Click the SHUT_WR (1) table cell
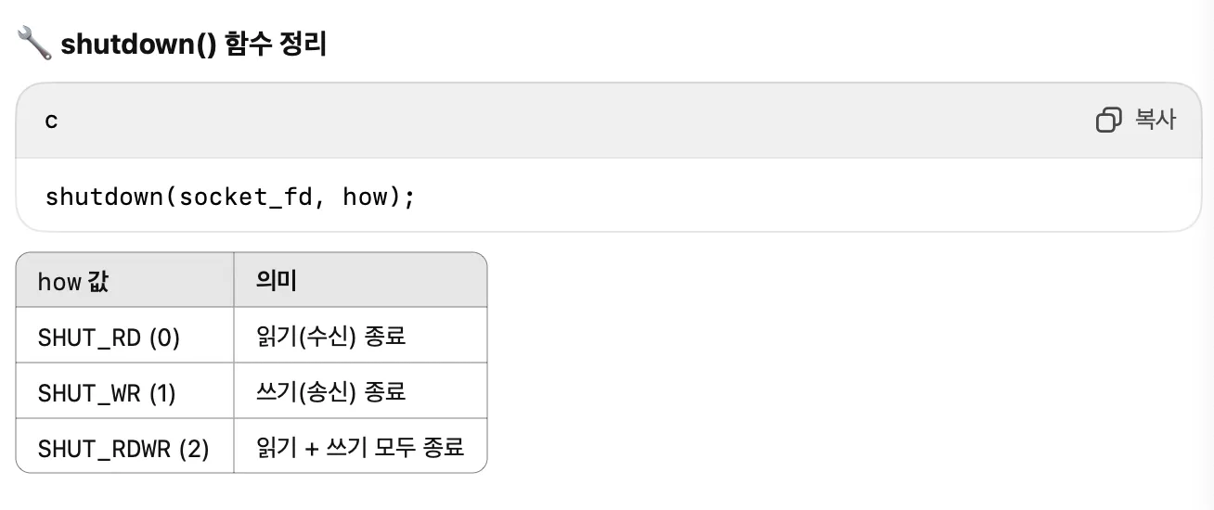The image size is (1214, 510). tap(107, 393)
